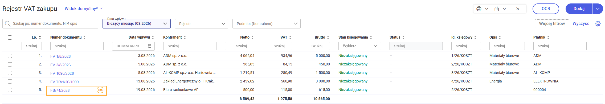Click the 4/26/KOSZT accounting ID cell
Screen dimensions: 605x104
462,81
